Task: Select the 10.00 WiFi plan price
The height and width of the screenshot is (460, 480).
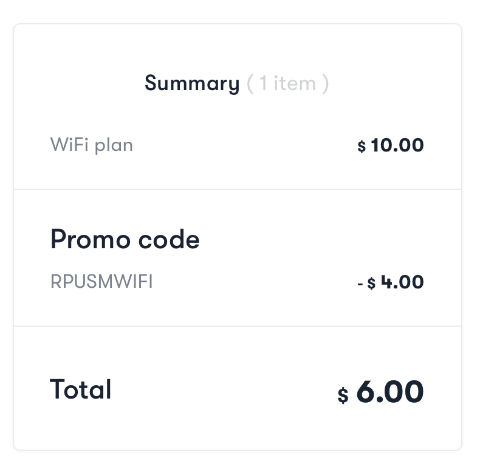Action: pyautogui.click(x=397, y=145)
